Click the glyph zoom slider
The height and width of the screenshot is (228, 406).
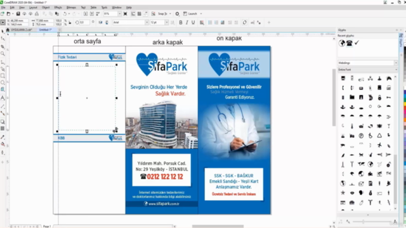click(x=373, y=222)
